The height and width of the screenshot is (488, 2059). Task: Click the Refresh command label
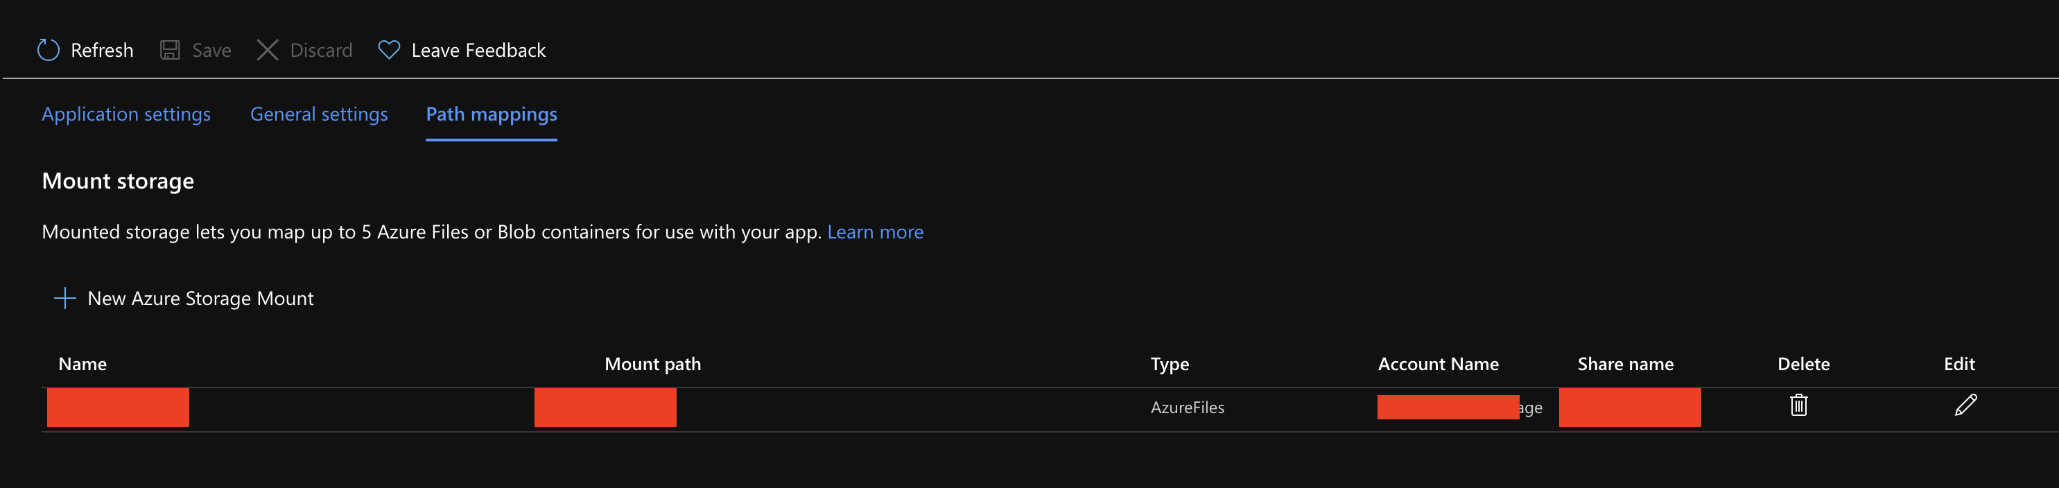point(101,49)
